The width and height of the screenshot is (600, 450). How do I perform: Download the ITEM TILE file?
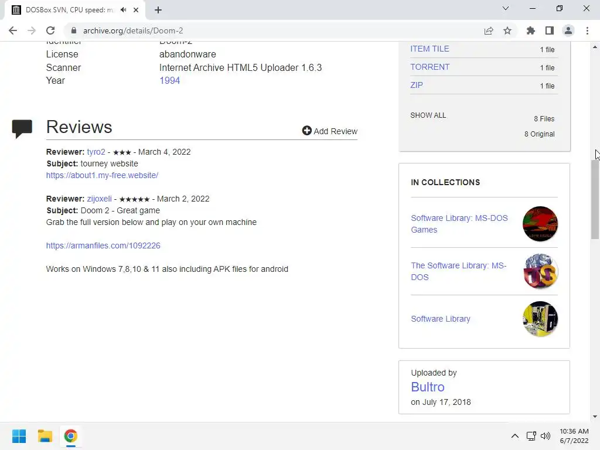pyautogui.click(x=429, y=49)
